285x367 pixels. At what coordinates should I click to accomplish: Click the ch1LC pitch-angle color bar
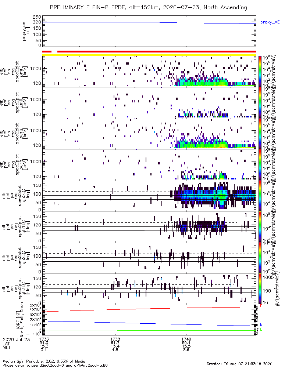(x=260, y=226)
